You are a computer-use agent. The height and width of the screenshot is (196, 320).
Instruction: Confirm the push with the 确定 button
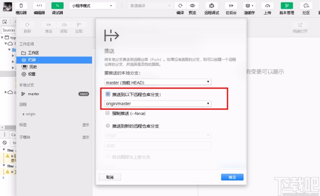pos(232,177)
